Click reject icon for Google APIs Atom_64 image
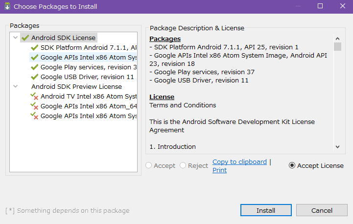The height and width of the screenshot is (224, 353). [x=34, y=106]
